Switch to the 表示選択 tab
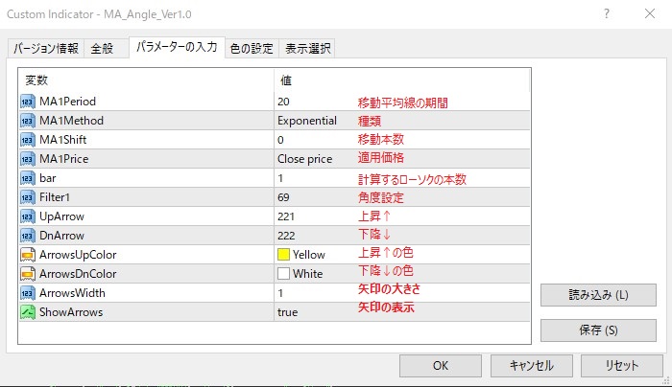This screenshot has width=672, height=387. pos(308,49)
